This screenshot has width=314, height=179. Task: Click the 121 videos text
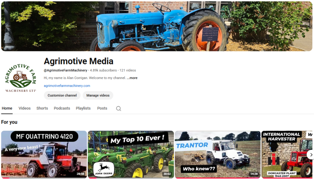128,70
